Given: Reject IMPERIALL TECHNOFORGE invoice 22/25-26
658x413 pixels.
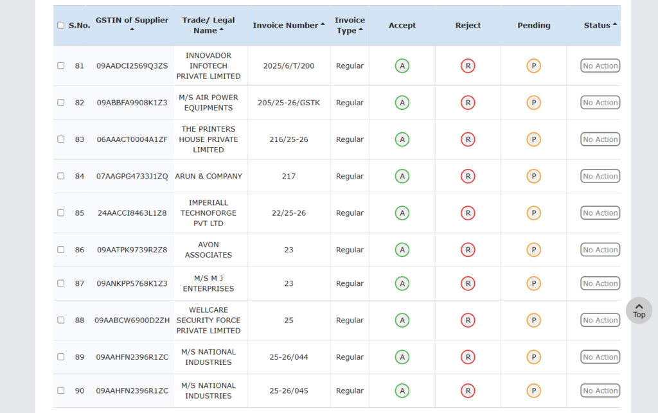Looking at the screenshot, I should click(468, 213).
